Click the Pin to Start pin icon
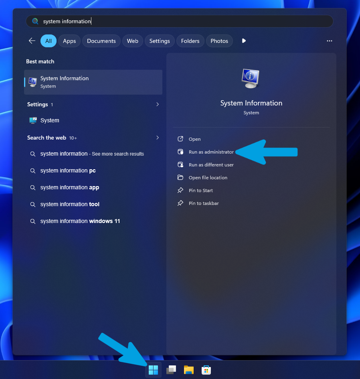This screenshot has height=379, width=360. pos(180,190)
